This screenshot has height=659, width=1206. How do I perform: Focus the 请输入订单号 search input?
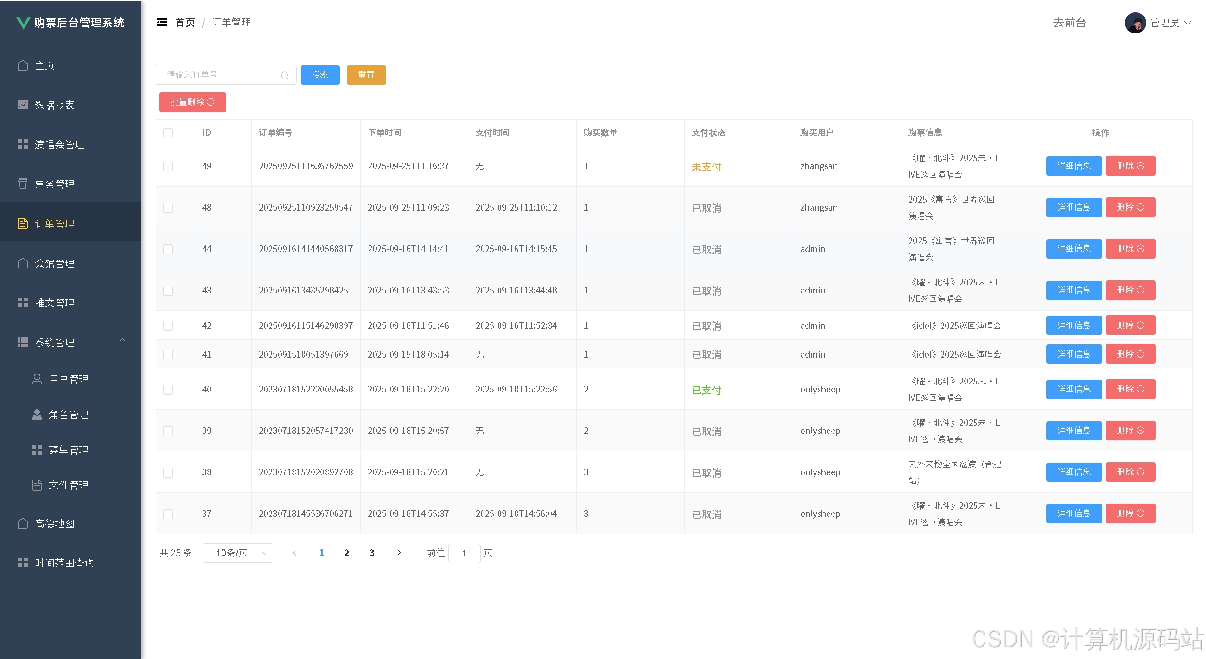click(226, 75)
